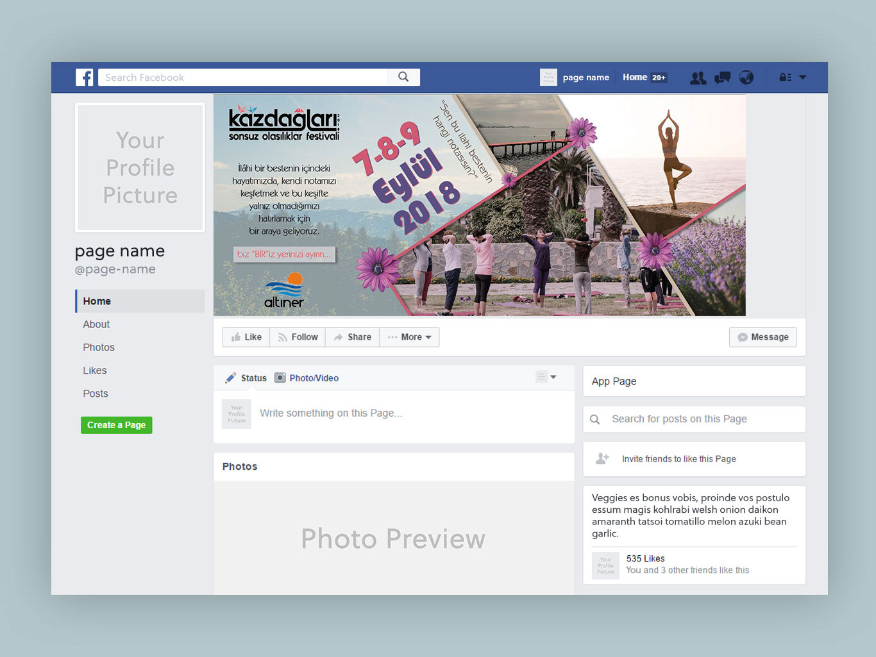Select the Photo/Video tab in composer
Screen dimensions: 876x657
[314, 378]
